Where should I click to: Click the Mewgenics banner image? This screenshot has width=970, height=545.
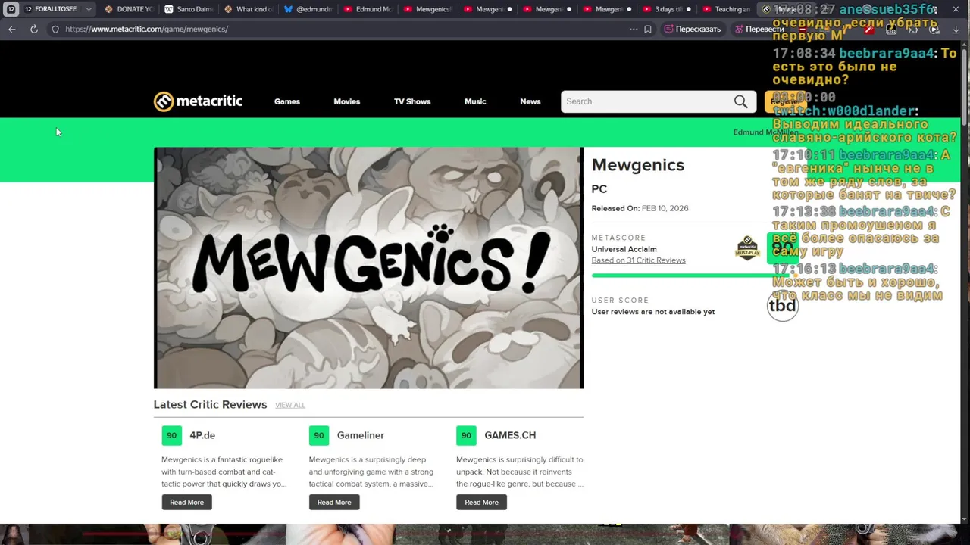(x=368, y=268)
